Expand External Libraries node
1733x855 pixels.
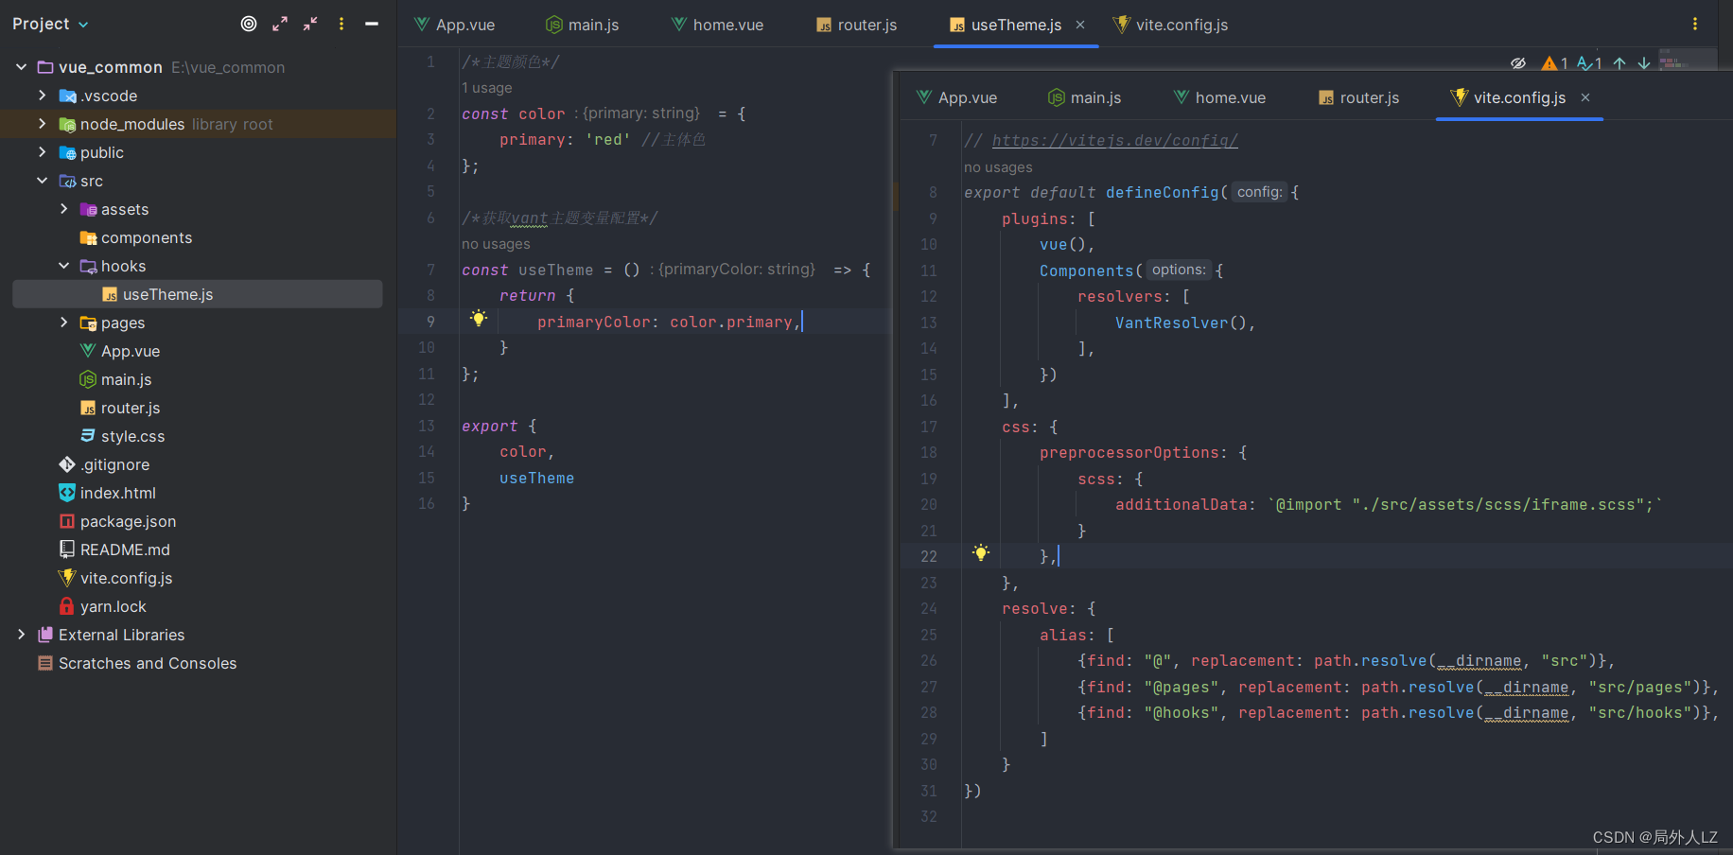click(x=21, y=635)
